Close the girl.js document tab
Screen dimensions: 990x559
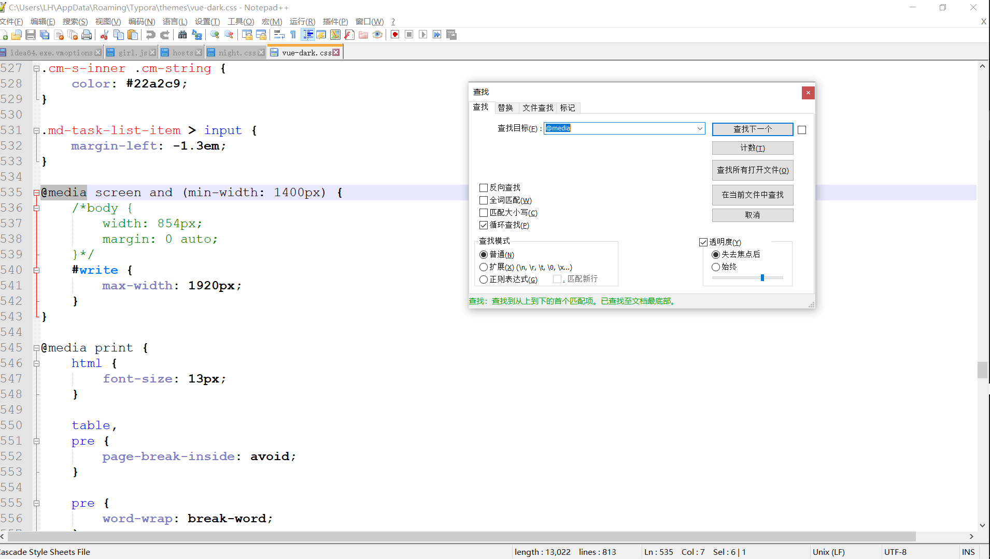click(152, 53)
